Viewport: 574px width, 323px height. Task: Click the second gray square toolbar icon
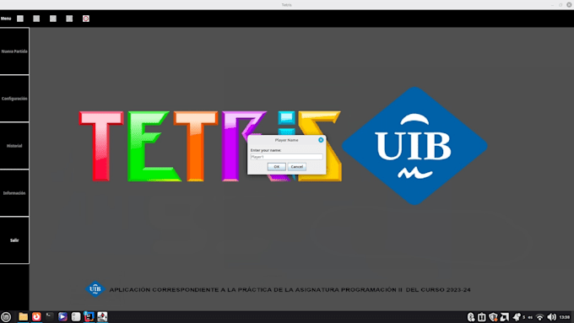pos(36,19)
